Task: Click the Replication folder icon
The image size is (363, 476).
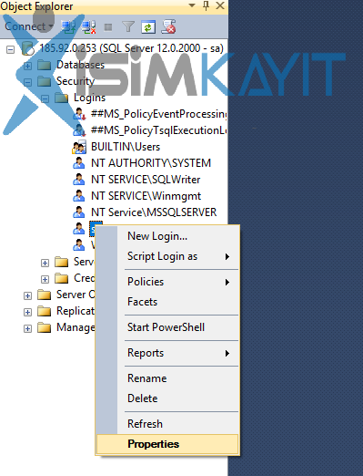Action: [45, 311]
